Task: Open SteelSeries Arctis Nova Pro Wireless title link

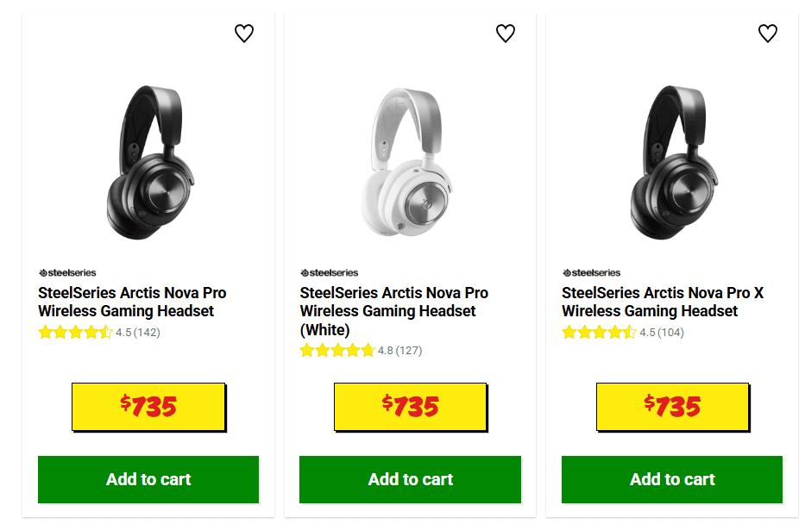Action: pos(132,302)
